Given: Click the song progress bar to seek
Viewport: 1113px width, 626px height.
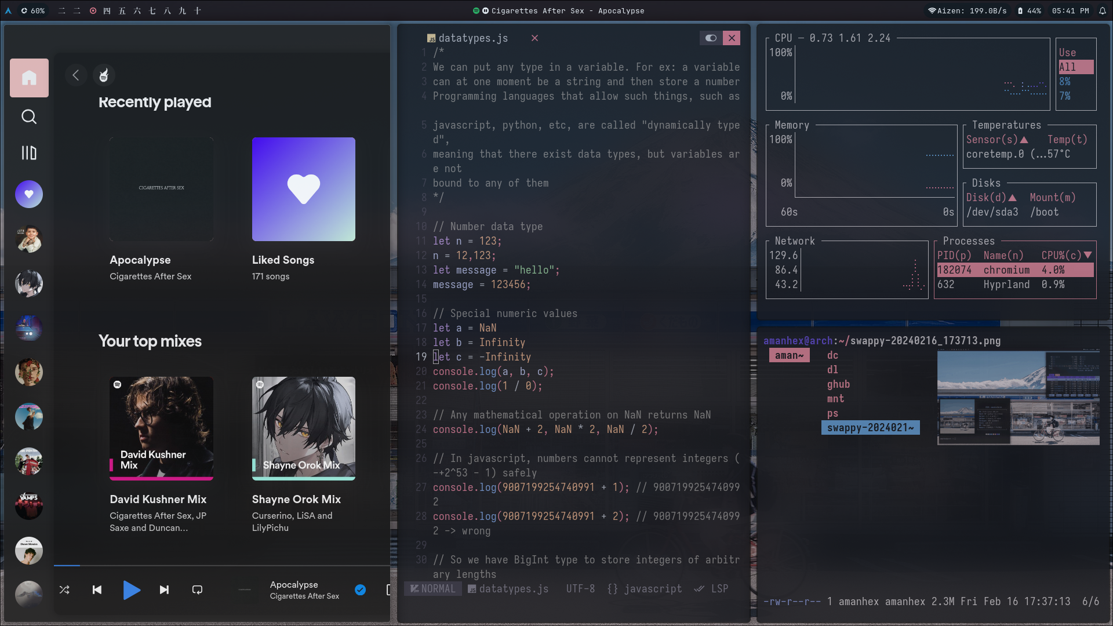Looking at the screenshot, I should pos(220,566).
